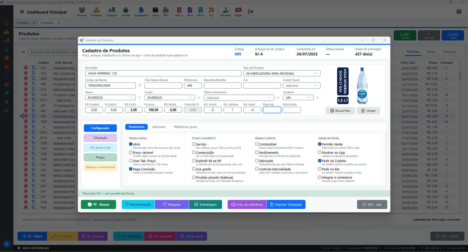
Task: Open the Compras module icon
Action: [111, 12]
